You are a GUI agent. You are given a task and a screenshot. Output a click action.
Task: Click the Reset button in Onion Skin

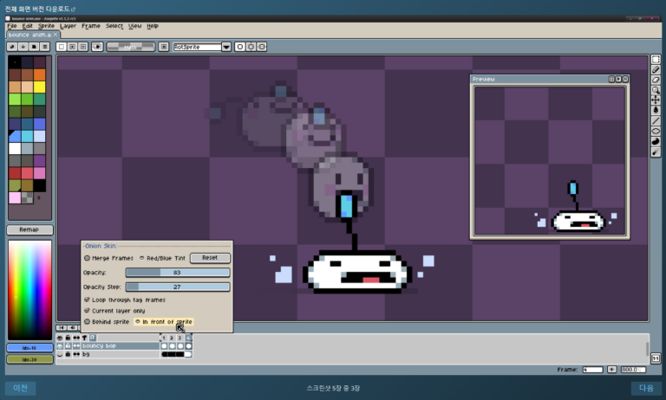click(x=210, y=258)
